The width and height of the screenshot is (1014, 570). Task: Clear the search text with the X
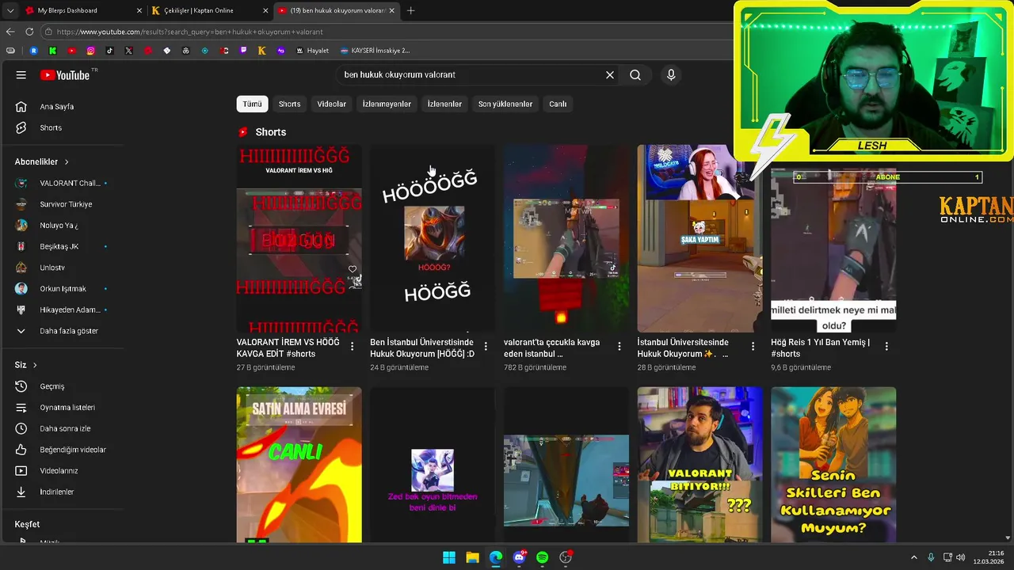coord(610,74)
